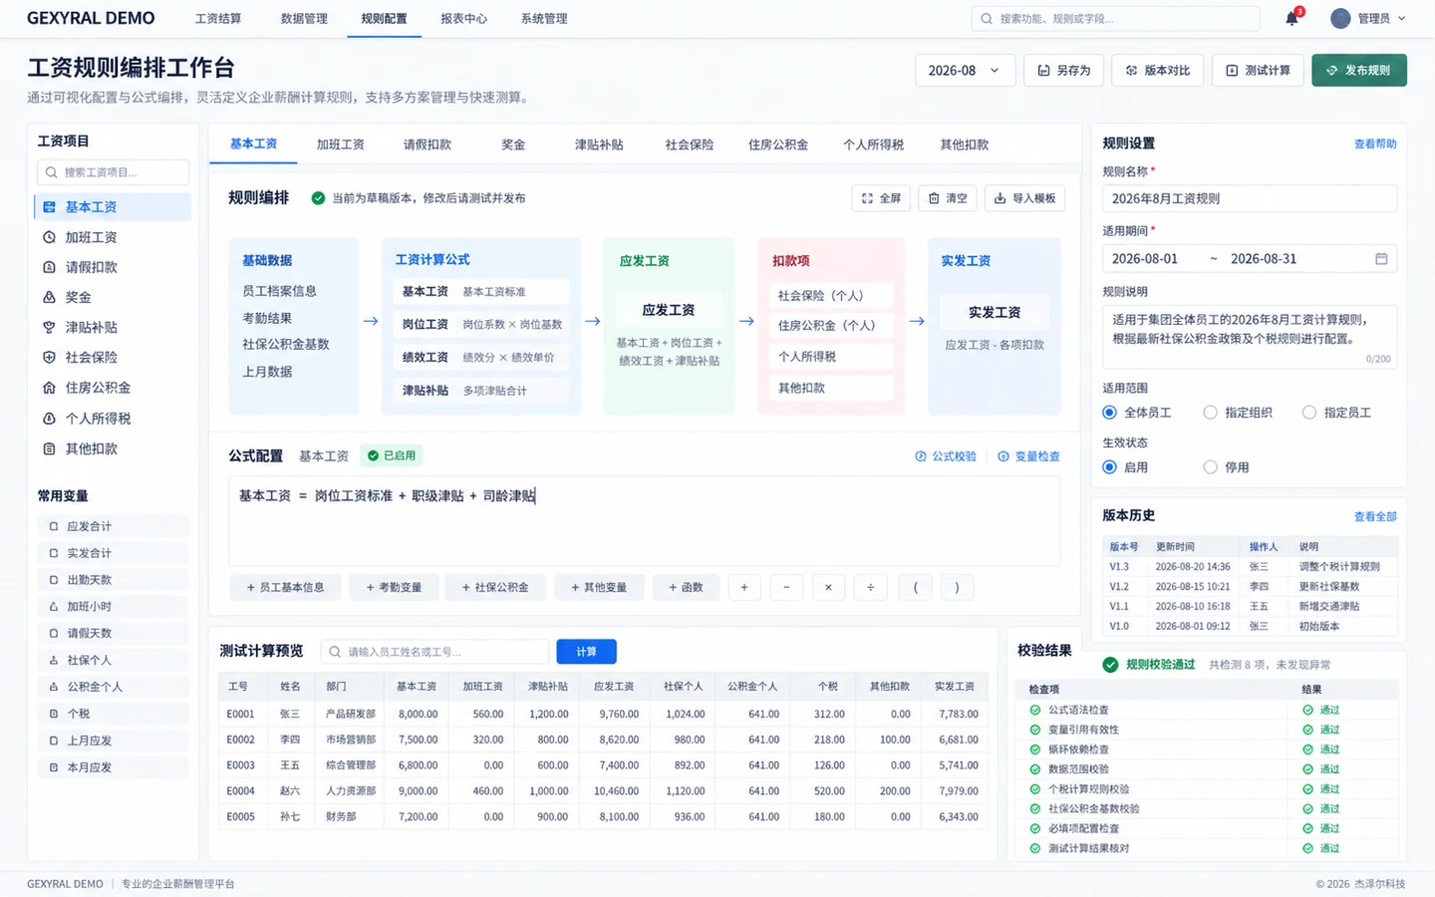Viewport: 1435px width, 897px height.
Task: Open the 函数 inserter
Action: click(x=686, y=587)
